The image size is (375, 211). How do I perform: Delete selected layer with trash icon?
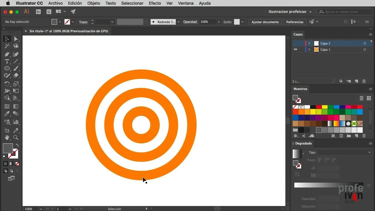(x=364, y=81)
